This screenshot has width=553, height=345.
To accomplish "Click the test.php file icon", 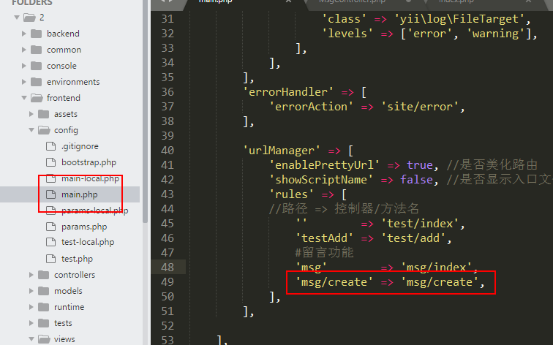I will pyautogui.click(x=50, y=259).
